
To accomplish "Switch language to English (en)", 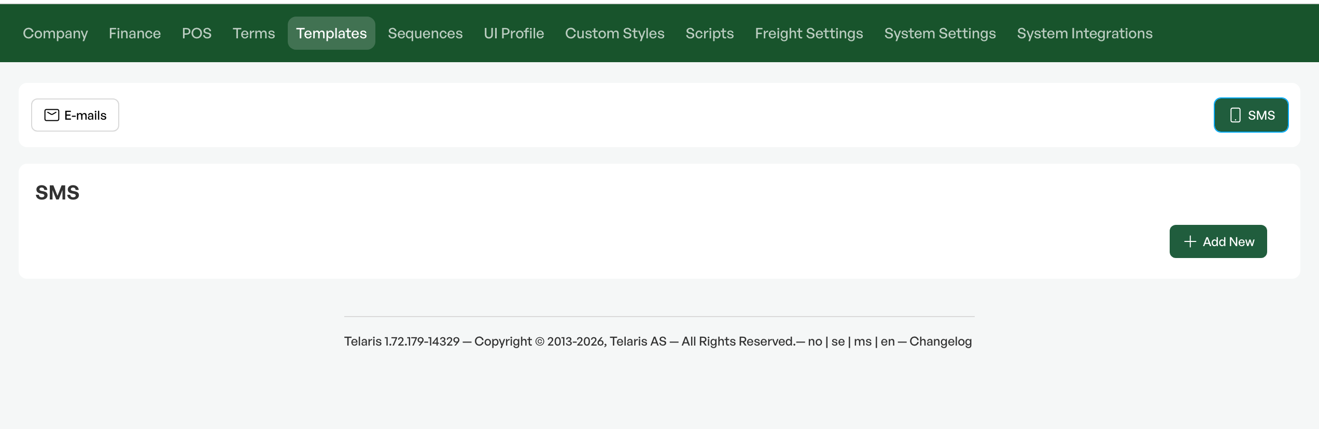I will tap(888, 341).
